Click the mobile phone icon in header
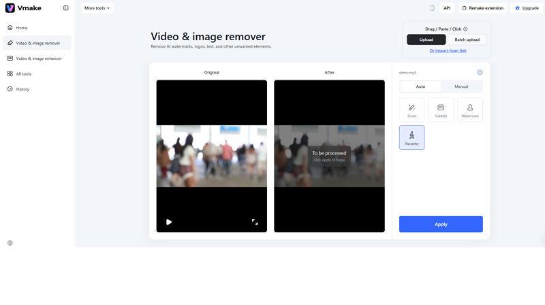 coord(432,8)
